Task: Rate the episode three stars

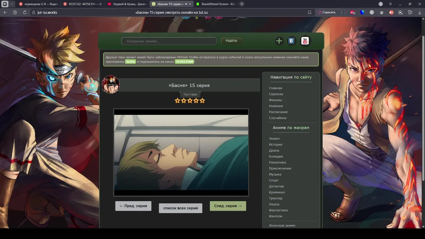Action: [190, 101]
